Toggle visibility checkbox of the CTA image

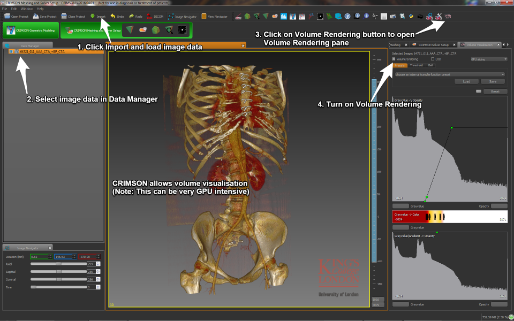tap(11, 51)
